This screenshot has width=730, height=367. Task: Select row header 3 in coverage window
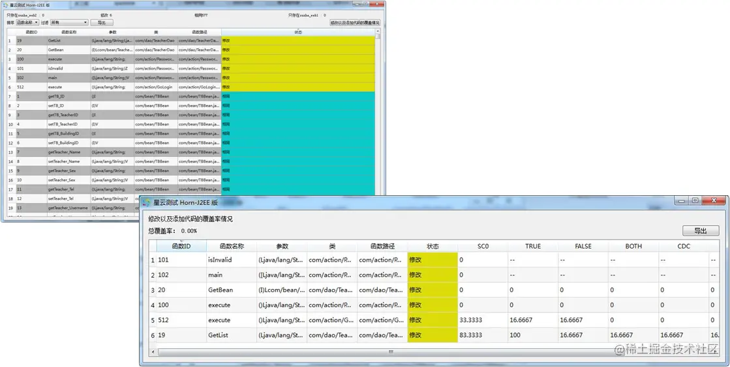[x=153, y=290]
